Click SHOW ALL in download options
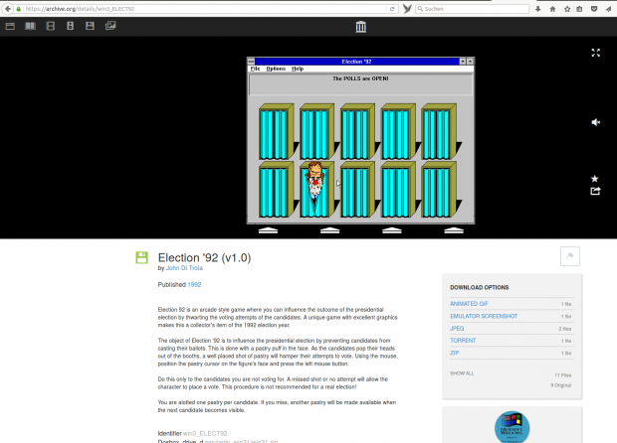 click(x=462, y=372)
